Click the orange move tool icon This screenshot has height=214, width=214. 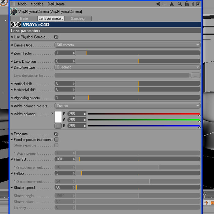tap(206, 203)
